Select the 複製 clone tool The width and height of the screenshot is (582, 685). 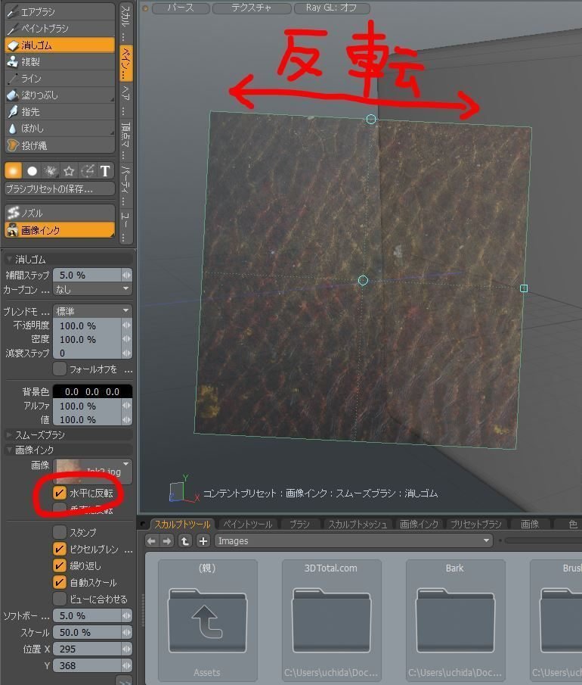click(60, 61)
